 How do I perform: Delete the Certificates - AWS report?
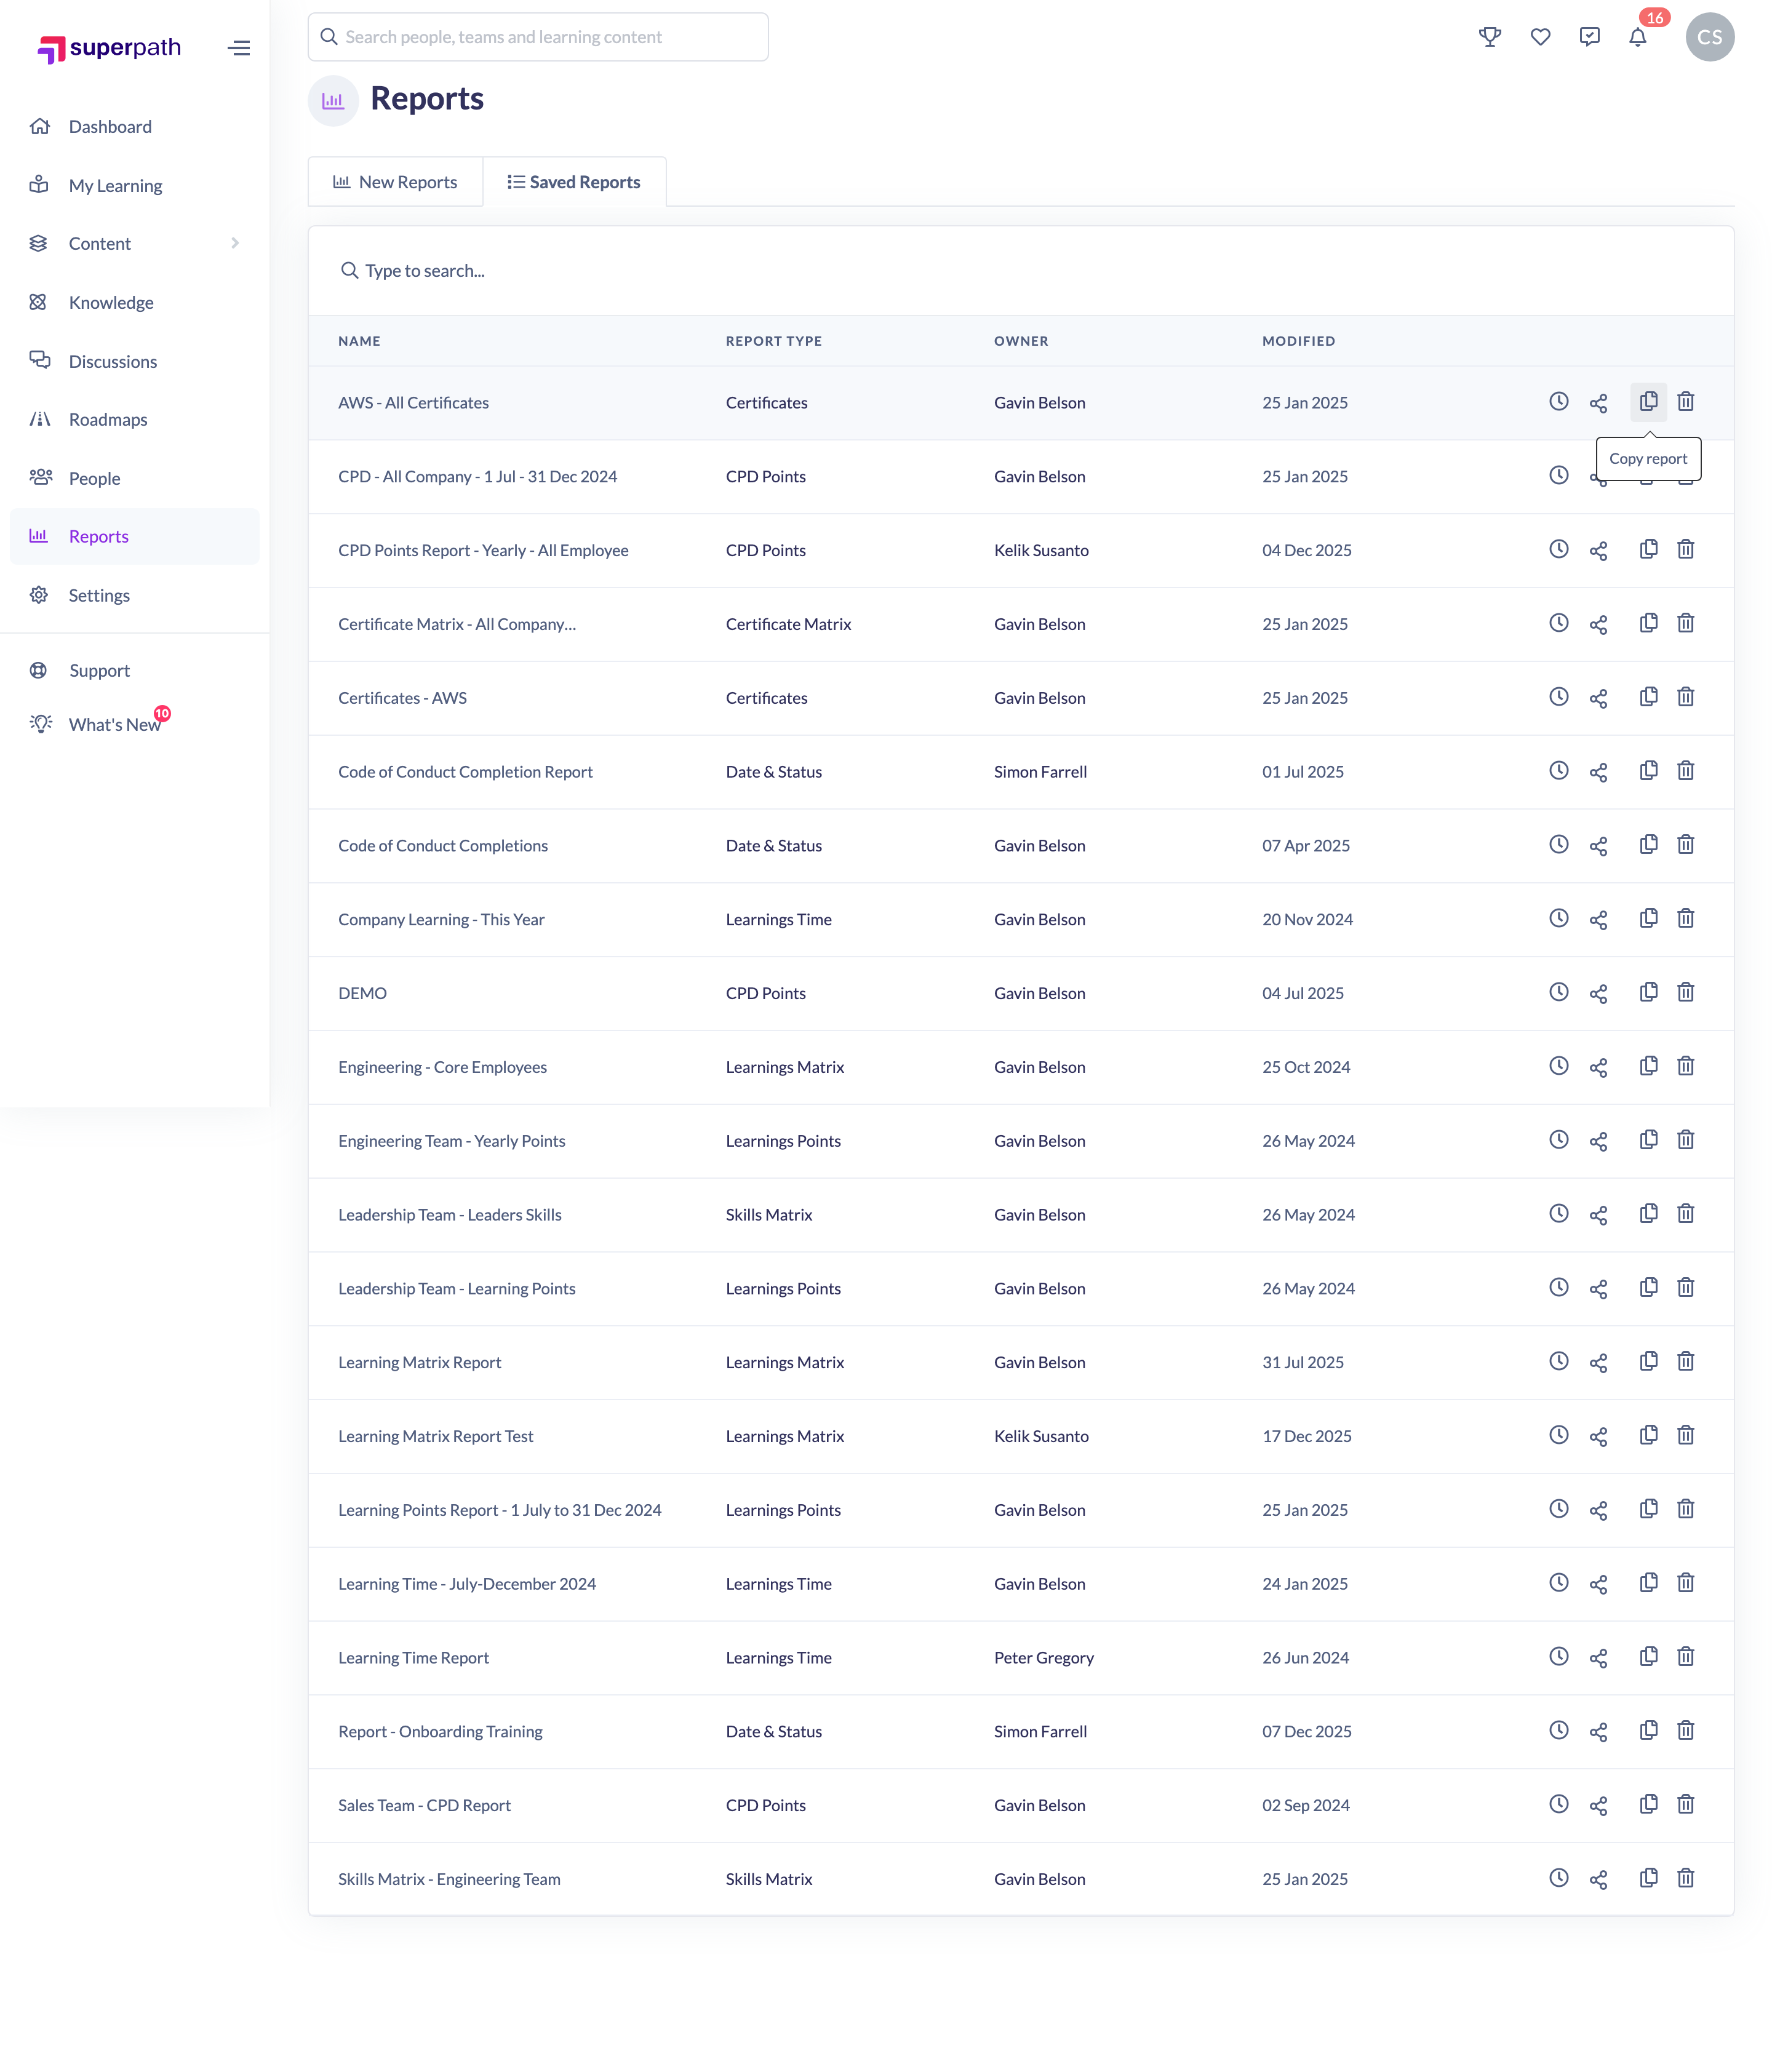pos(1685,697)
